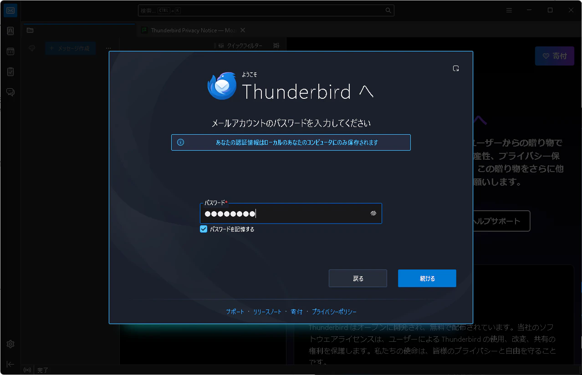Click the online status icon in status bar

(x=27, y=370)
